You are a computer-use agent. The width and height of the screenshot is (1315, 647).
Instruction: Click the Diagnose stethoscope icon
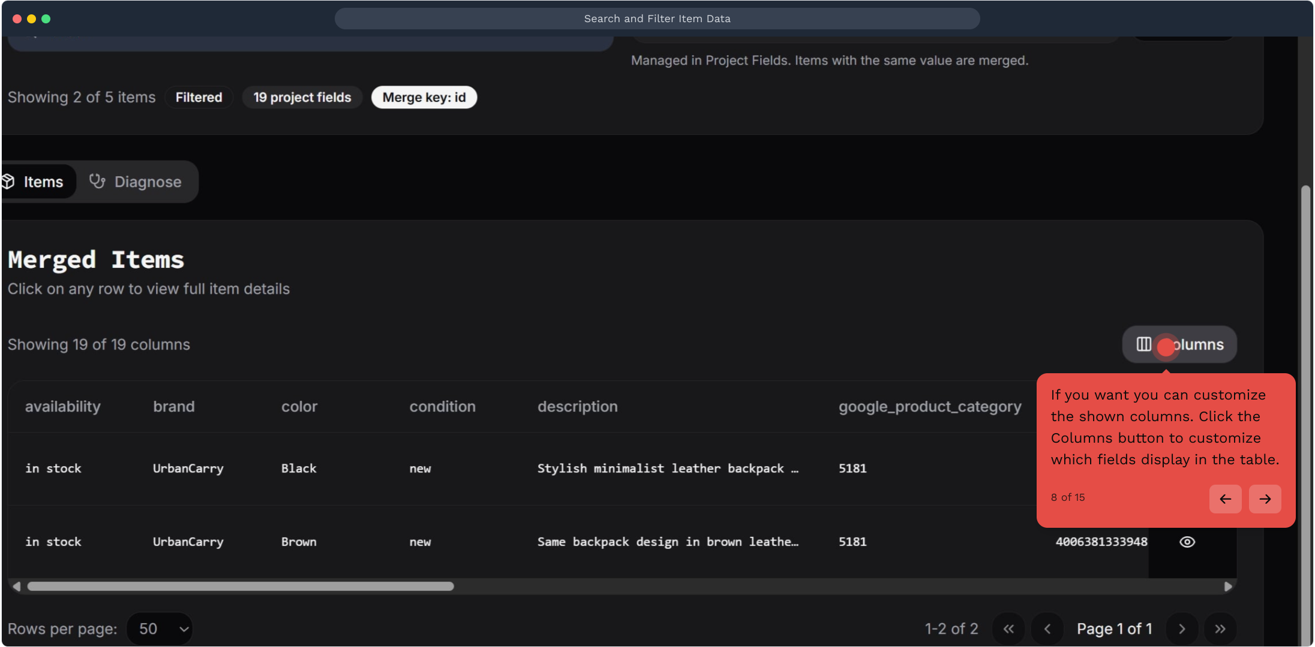(97, 182)
